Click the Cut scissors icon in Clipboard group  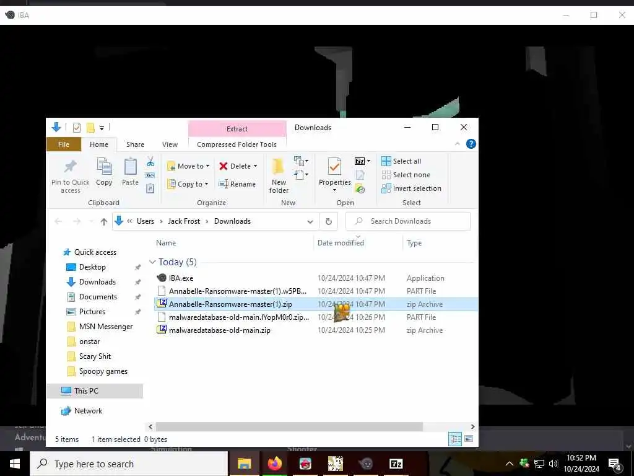[150, 162]
